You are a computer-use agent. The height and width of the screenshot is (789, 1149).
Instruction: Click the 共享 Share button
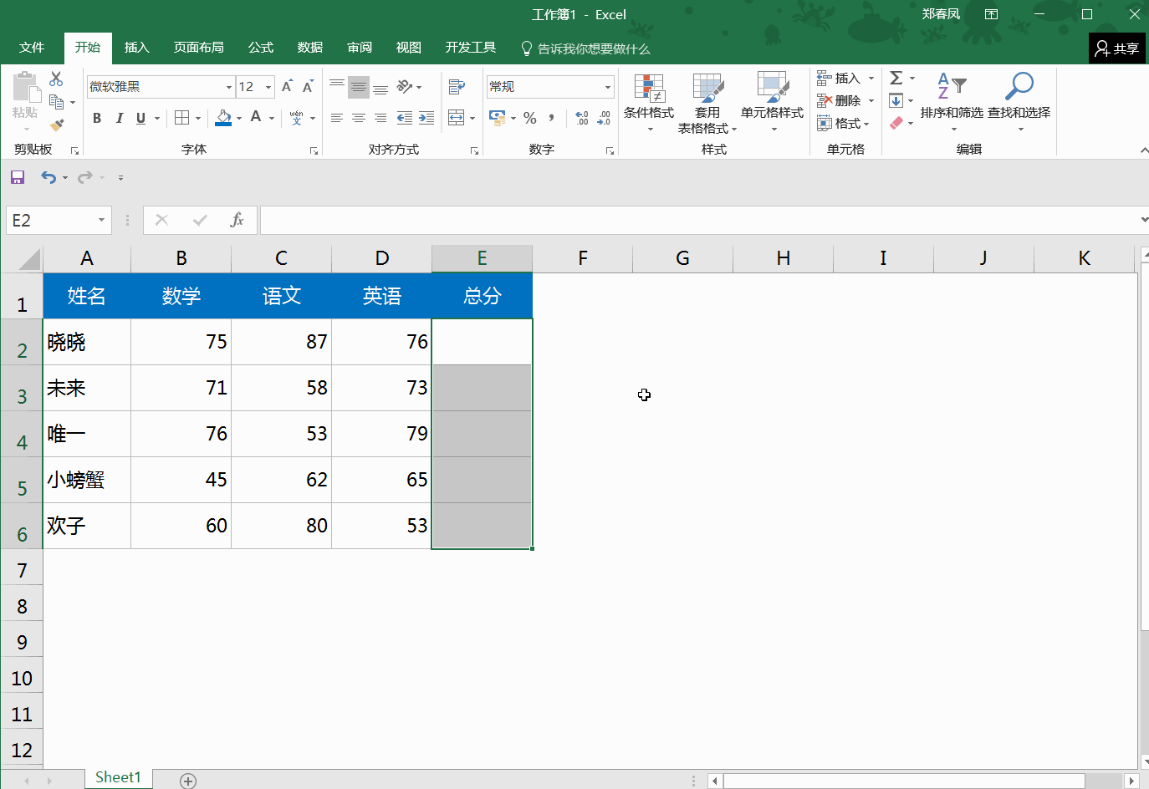pyautogui.click(x=1117, y=48)
